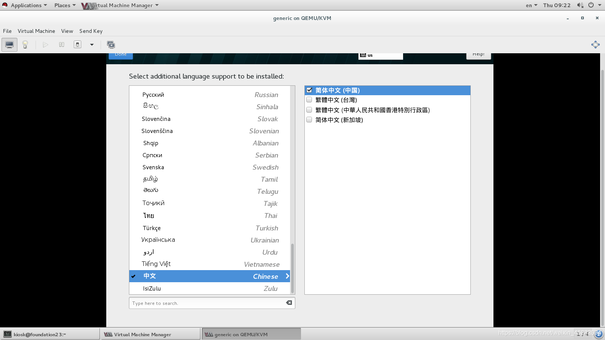Screen dimensions: 605x340
Task: Click the Pause virtual machine icon
Action: tap(61, 45)
